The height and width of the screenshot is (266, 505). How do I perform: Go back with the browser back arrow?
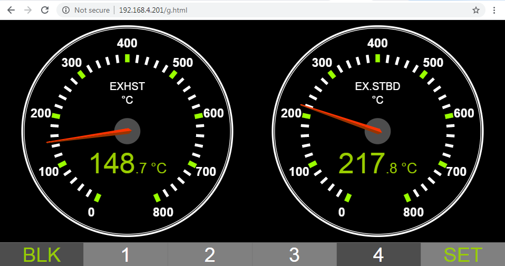click(x=11, y=10)
